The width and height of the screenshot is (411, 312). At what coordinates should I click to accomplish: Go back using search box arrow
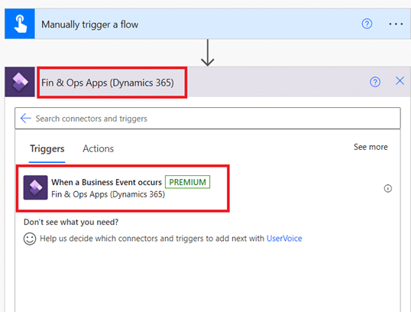coord(26,119)
